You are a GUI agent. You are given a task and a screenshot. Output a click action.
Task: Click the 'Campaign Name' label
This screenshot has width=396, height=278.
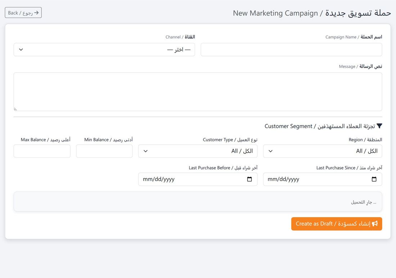click(354, 37)
